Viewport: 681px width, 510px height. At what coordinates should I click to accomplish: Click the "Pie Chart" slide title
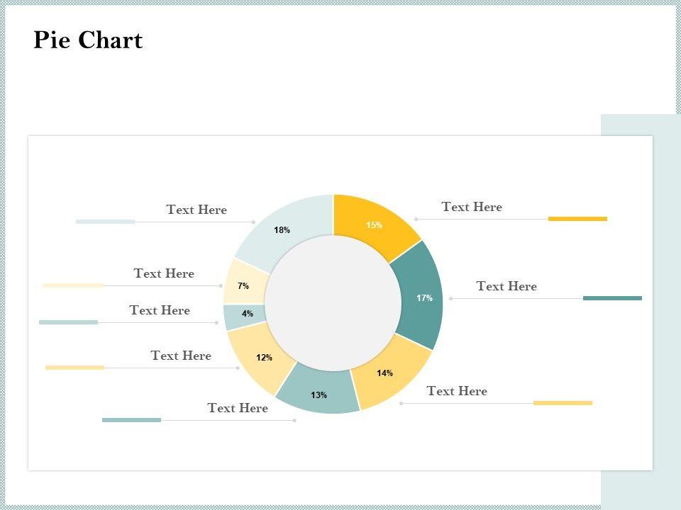tap(88, 40)
